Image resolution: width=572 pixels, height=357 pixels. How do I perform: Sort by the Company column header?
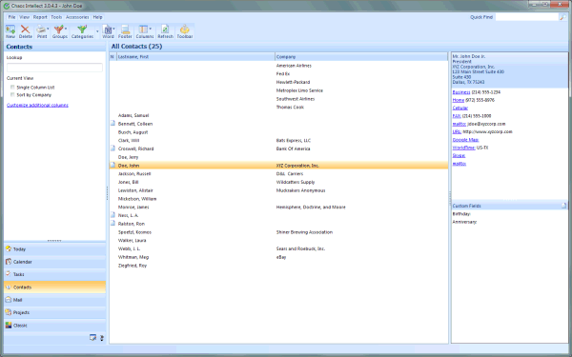click(x=361, y=57)
